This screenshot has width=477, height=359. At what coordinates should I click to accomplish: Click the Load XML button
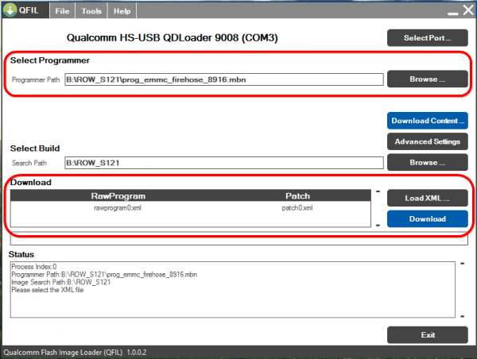(428, 199)
